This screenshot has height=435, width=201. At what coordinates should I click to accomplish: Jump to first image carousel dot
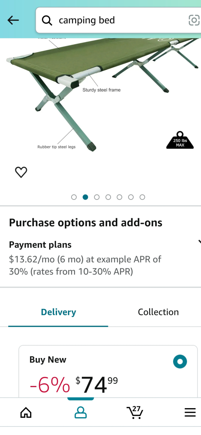(74, 197)
